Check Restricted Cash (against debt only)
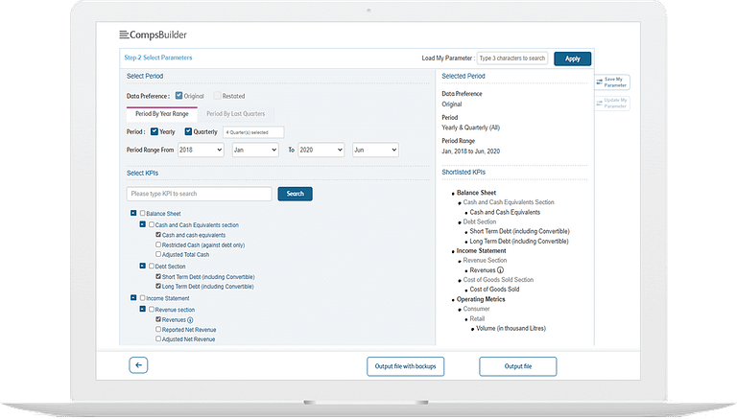Screen dimensions: 737x419 (158, 244)
